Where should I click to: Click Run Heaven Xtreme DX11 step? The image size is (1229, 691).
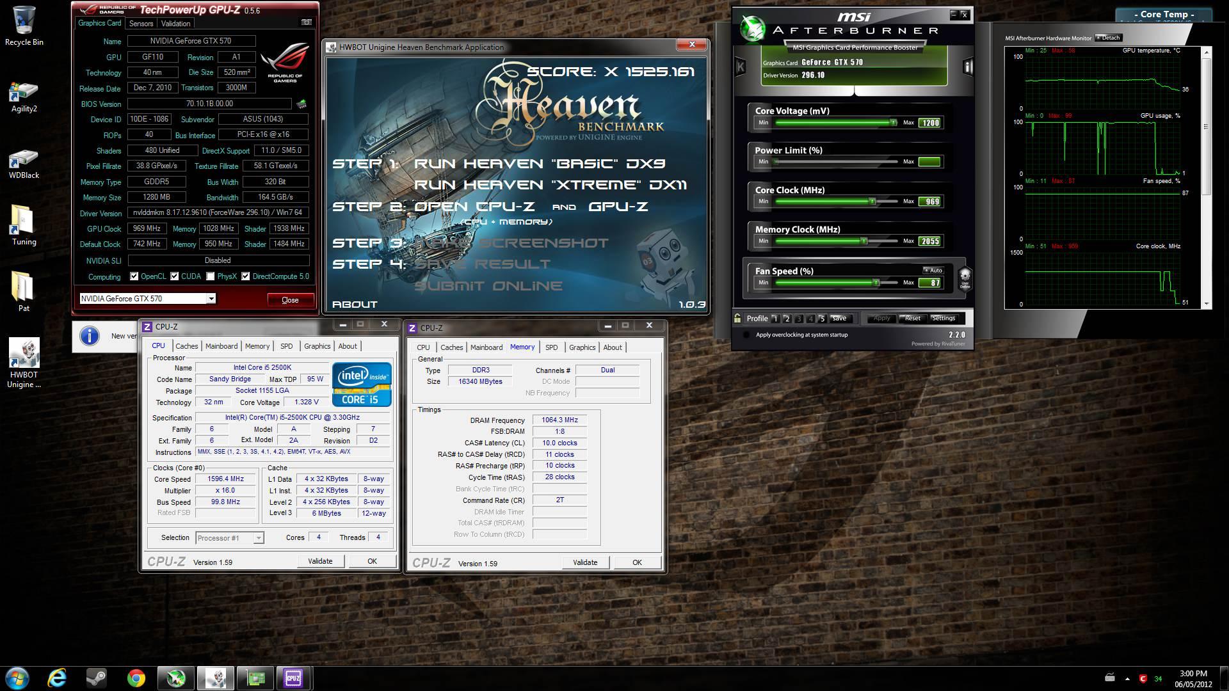click(x=550, y=185)
